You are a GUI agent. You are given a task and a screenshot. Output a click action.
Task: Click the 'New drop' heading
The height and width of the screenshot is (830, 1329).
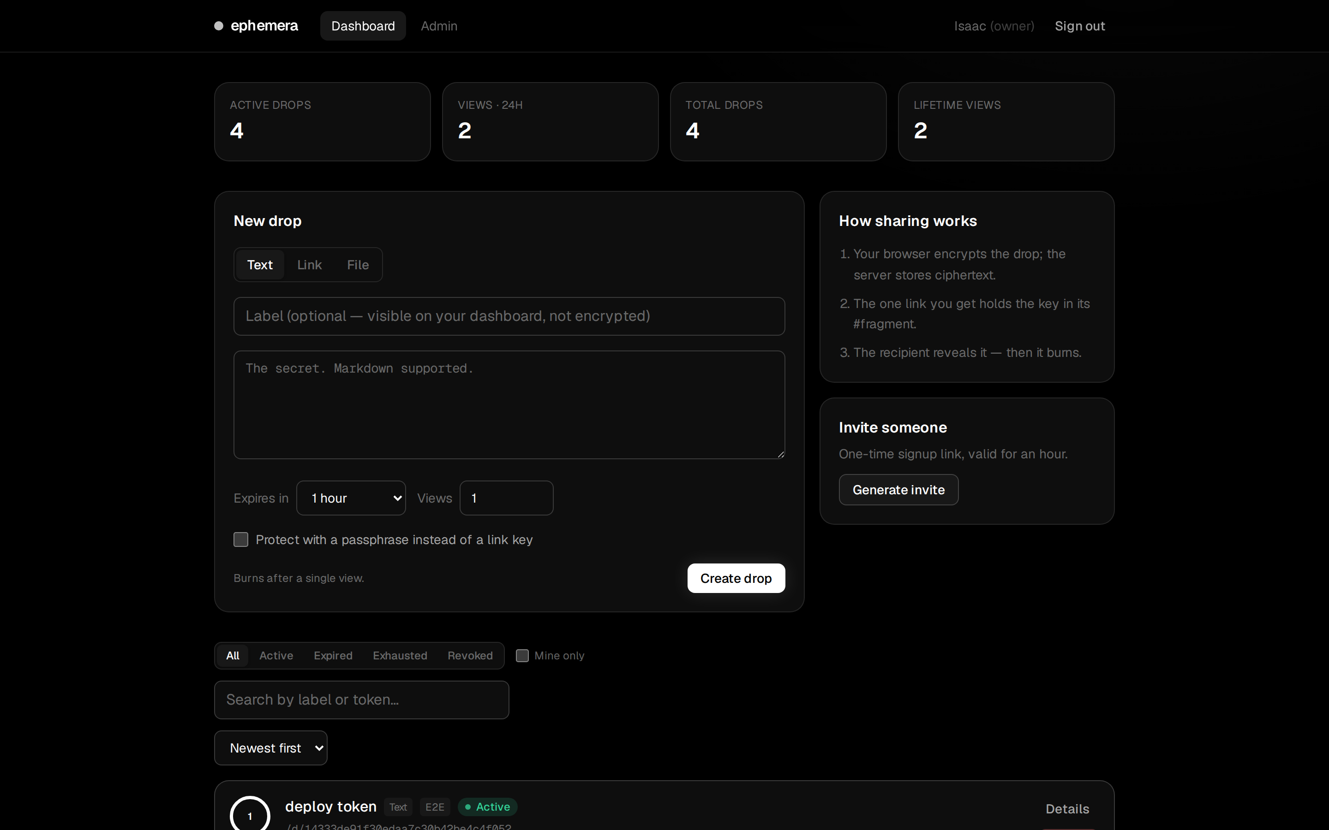pos(268,221)
